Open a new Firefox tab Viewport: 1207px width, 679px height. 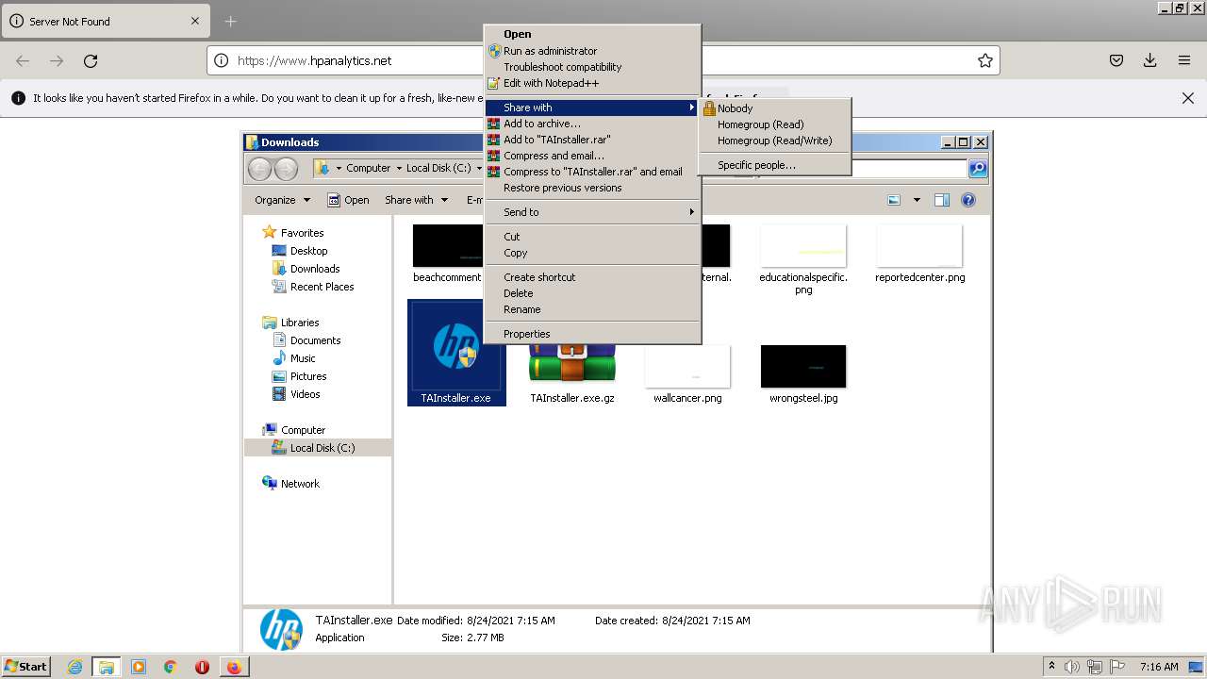(231, 21)
